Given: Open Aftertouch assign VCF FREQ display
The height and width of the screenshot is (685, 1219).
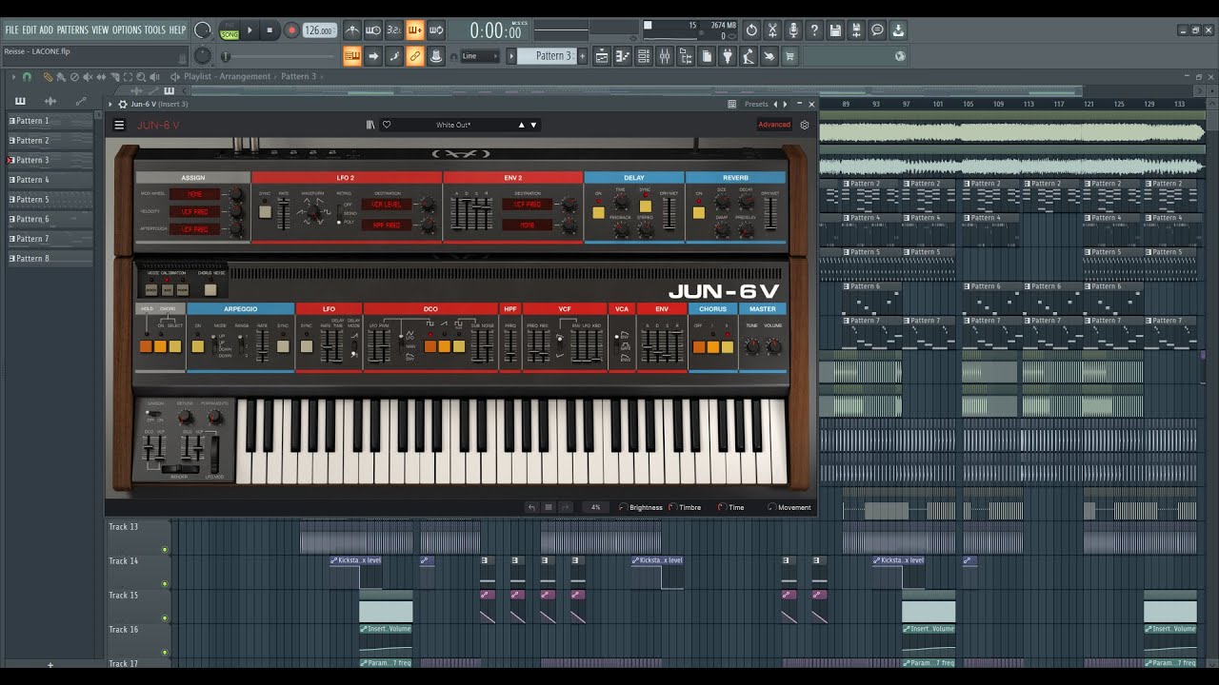Looking at the screenshot, I should click(x=194, y=229).
